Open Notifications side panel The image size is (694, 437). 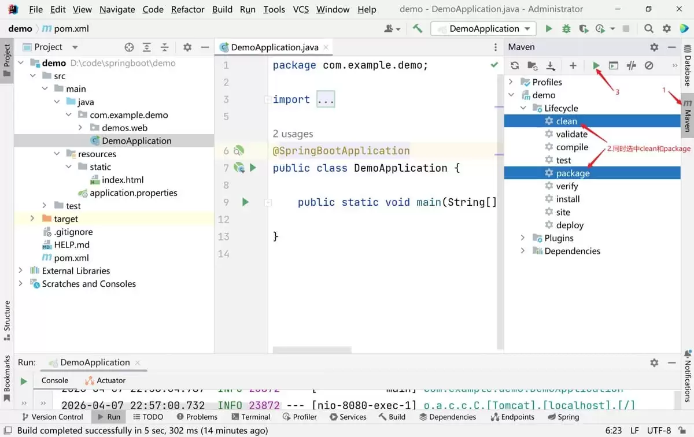(688, 376)
